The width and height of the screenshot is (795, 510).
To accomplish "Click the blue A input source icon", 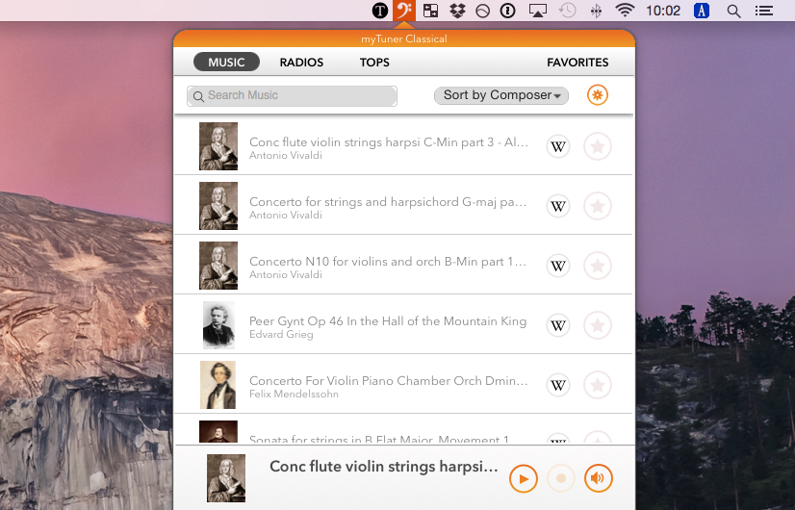I will 702,11.
